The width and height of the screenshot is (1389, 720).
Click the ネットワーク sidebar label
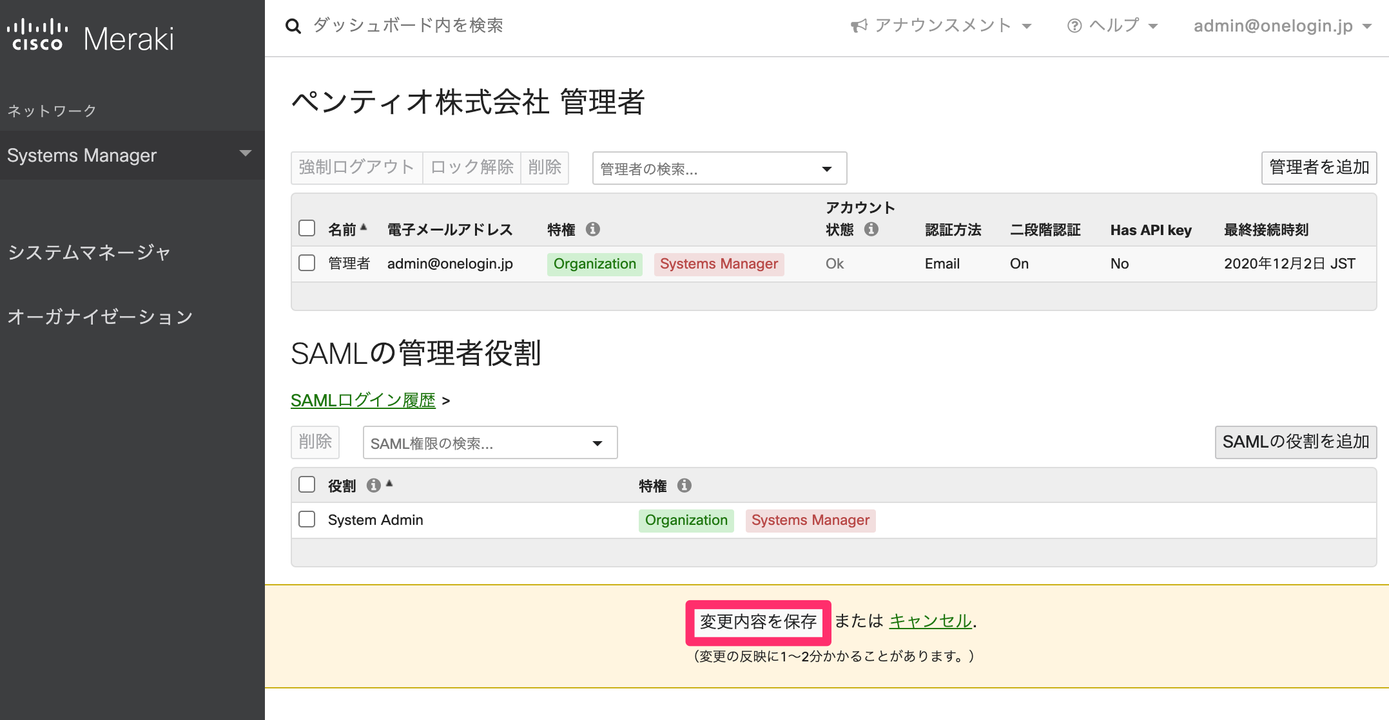coord(52,111)
